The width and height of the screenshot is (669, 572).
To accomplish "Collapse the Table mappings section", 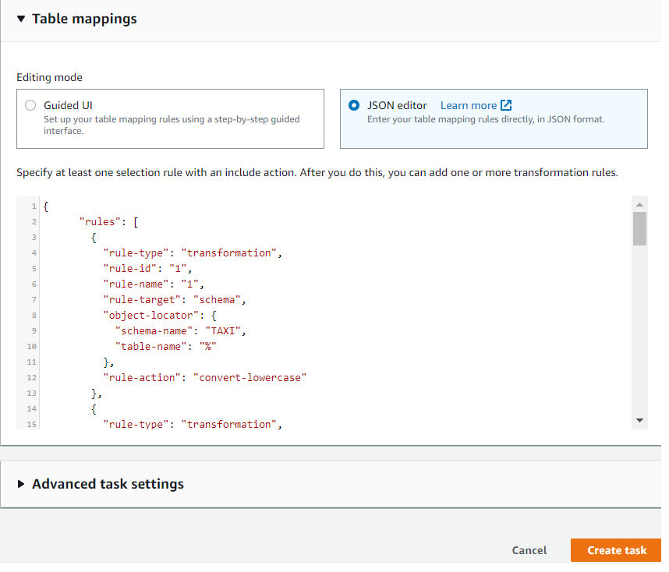I will click(21, 19).
